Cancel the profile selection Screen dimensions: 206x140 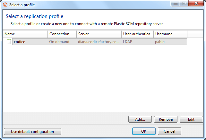(169, 131)
